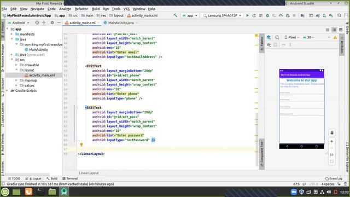The width and height of the screenshot is (350, 197).
Task: Select the activity_main.xml editor tab
Action: point(82,23)
